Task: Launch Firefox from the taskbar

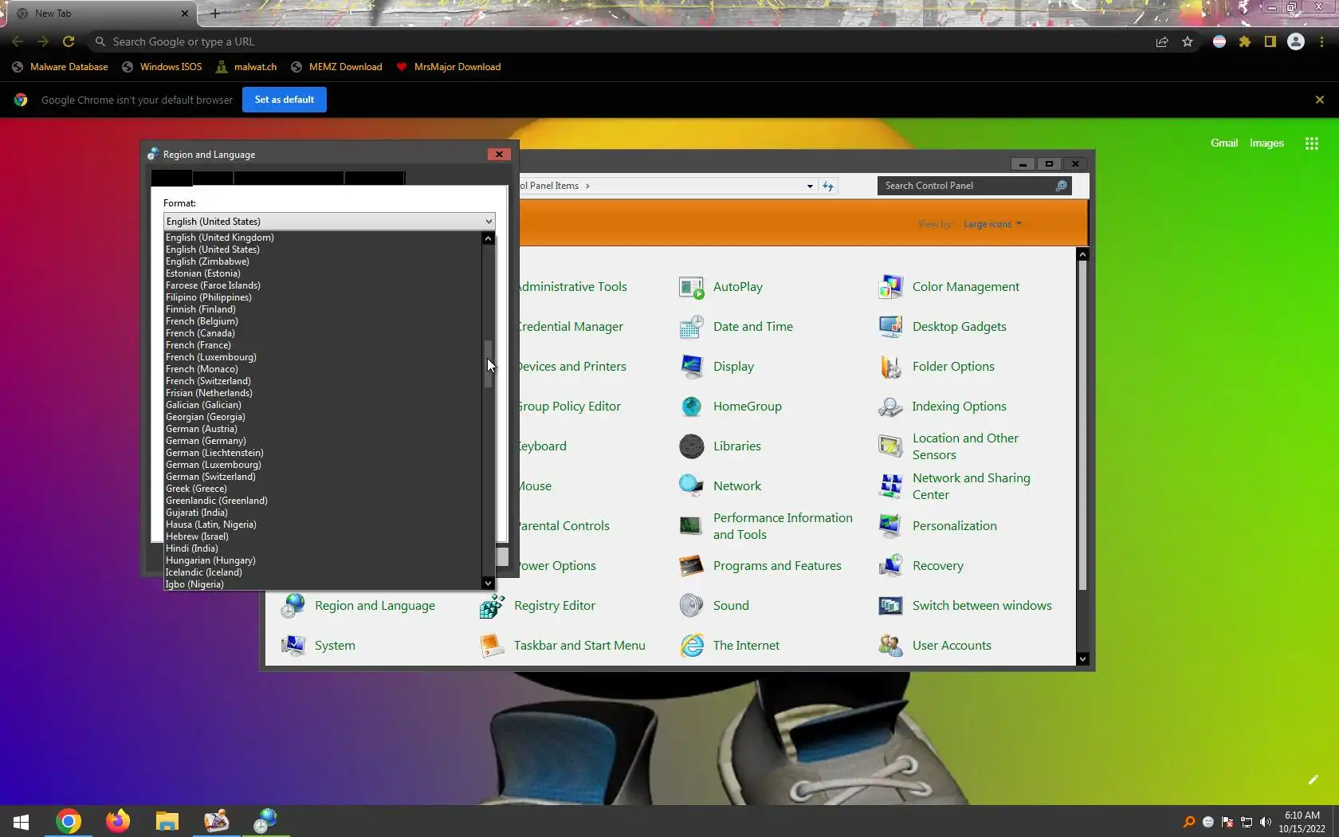Action: [x=118, y=820]
